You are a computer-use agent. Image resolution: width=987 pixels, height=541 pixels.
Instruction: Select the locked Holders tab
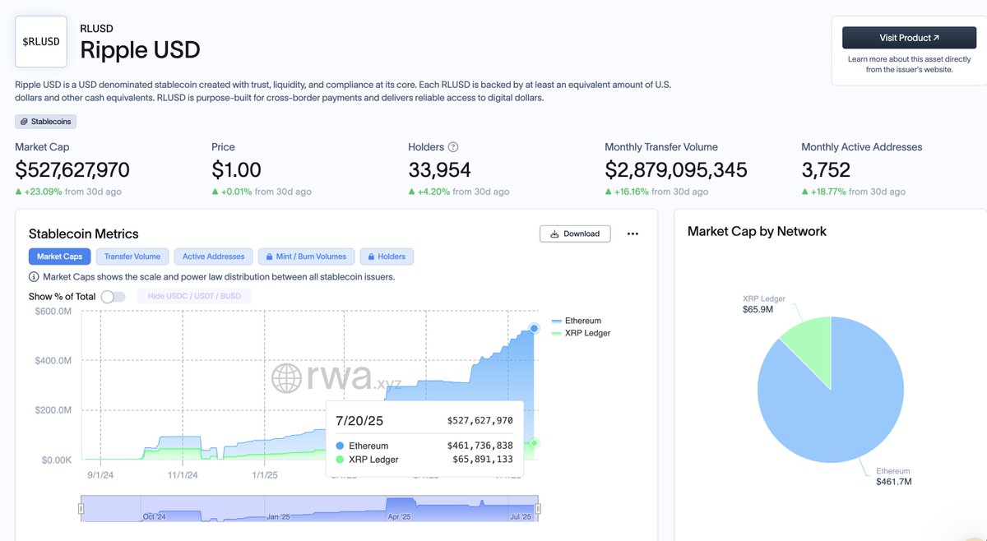pyautogui.click(x=387, y=257)
